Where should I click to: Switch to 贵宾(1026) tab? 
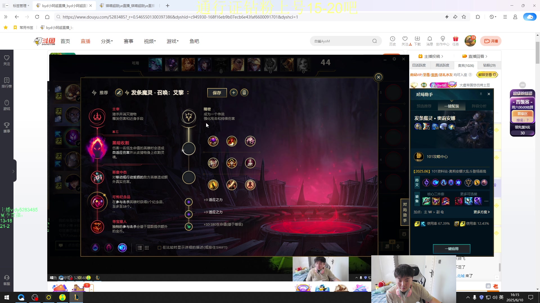click(466, 65)
